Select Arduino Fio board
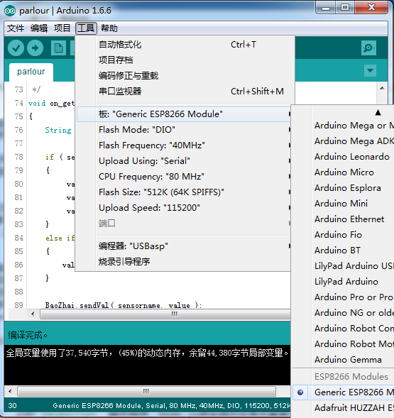 point(344,235)
